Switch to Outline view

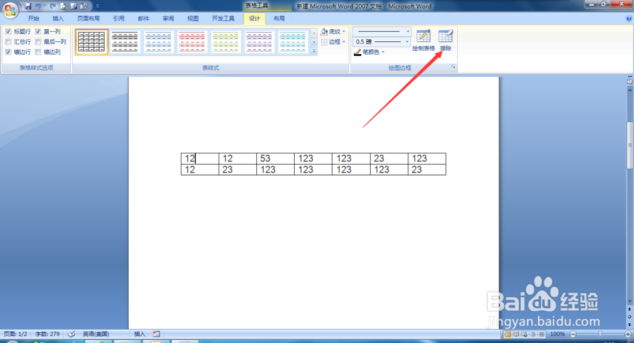[533, 334]
